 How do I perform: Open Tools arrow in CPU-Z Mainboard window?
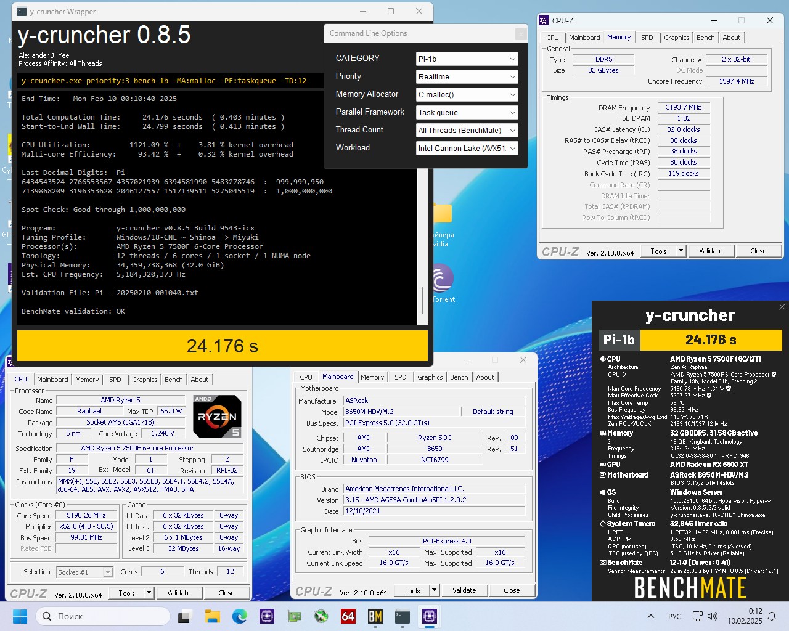[x=434, y=590]
